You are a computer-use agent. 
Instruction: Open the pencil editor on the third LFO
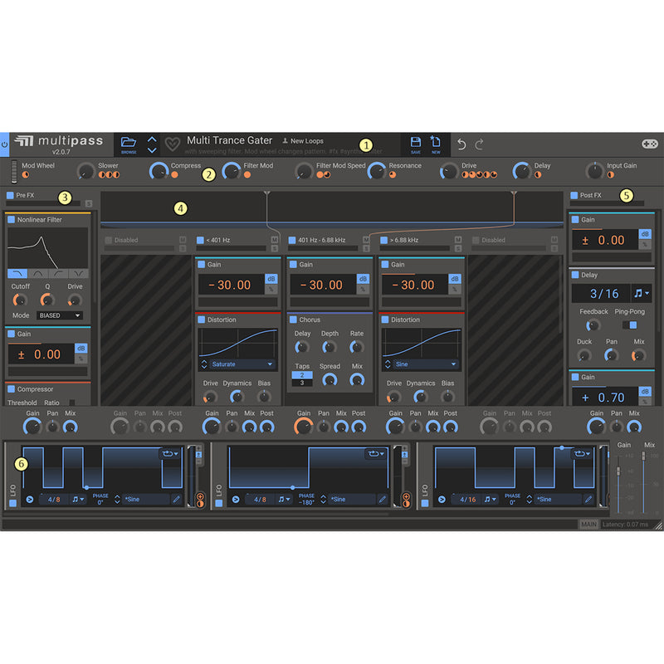pyautogui.click(x=588, y=500)
